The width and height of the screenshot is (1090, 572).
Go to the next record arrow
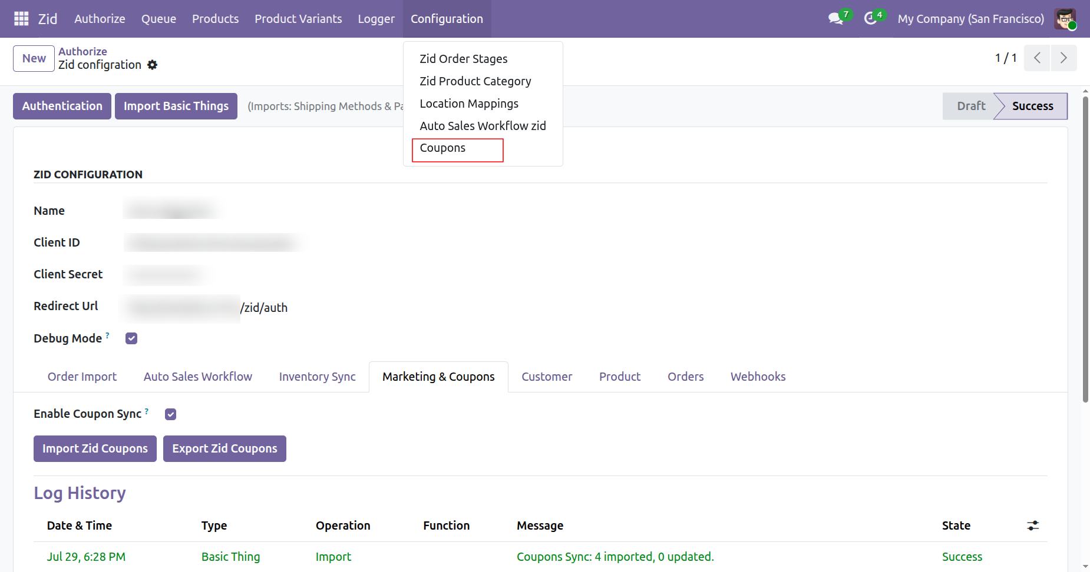pyautogui.click(x=1063, y=58)
